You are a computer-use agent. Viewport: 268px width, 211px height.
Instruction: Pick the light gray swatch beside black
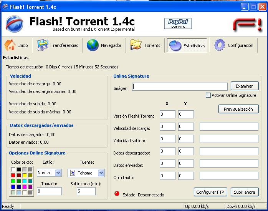pyautogui.click(x=25, y=169)
